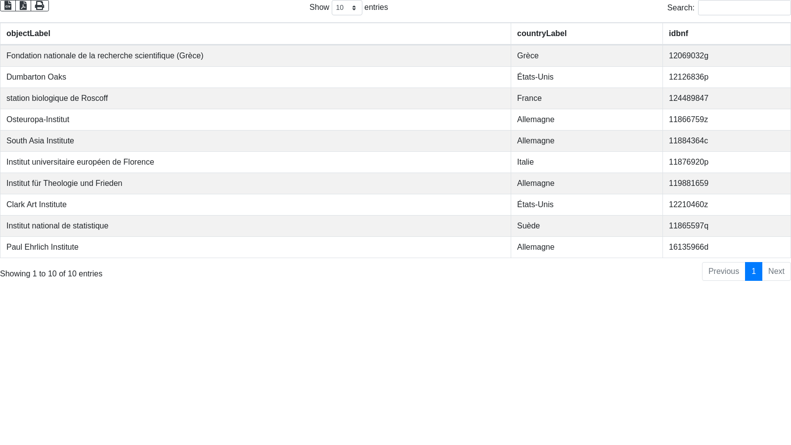Go to Previous page
This screenshot has height=445, width=791.
(723, 271)
